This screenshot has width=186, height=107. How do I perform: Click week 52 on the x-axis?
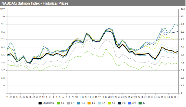(43, 97)
